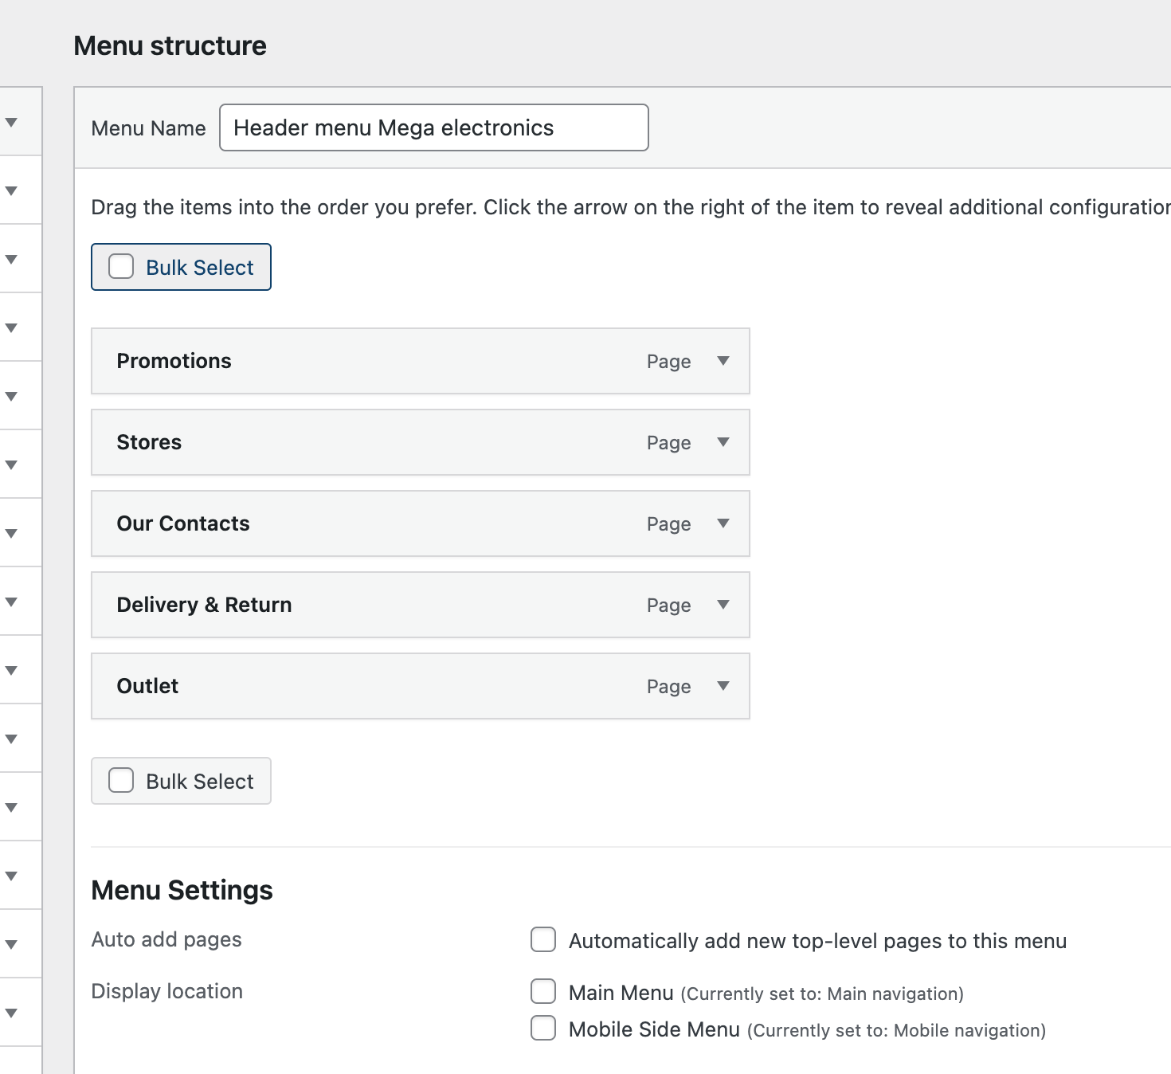1171x1074 pixels.
Task: Click the Outlet menu item title
Action: 147,686
